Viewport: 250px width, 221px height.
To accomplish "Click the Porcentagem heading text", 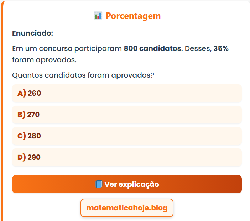I will pyautogui.click(x=133, y=16).
